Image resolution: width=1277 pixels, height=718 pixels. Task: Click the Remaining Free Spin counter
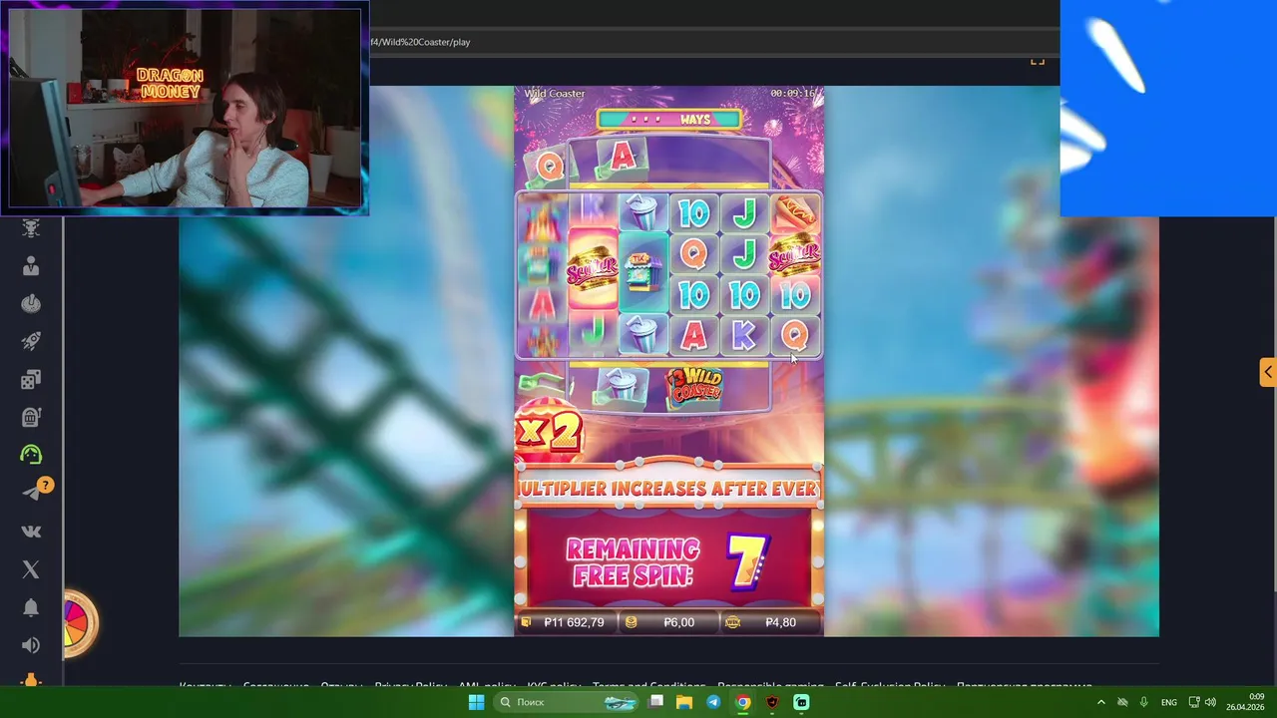[x=668, y=561]
